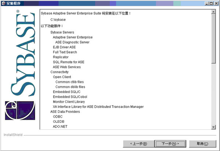The width and height of the screenshot is (220, 151).
Task: Click the OLEDB line
Action: coord(59,122)
